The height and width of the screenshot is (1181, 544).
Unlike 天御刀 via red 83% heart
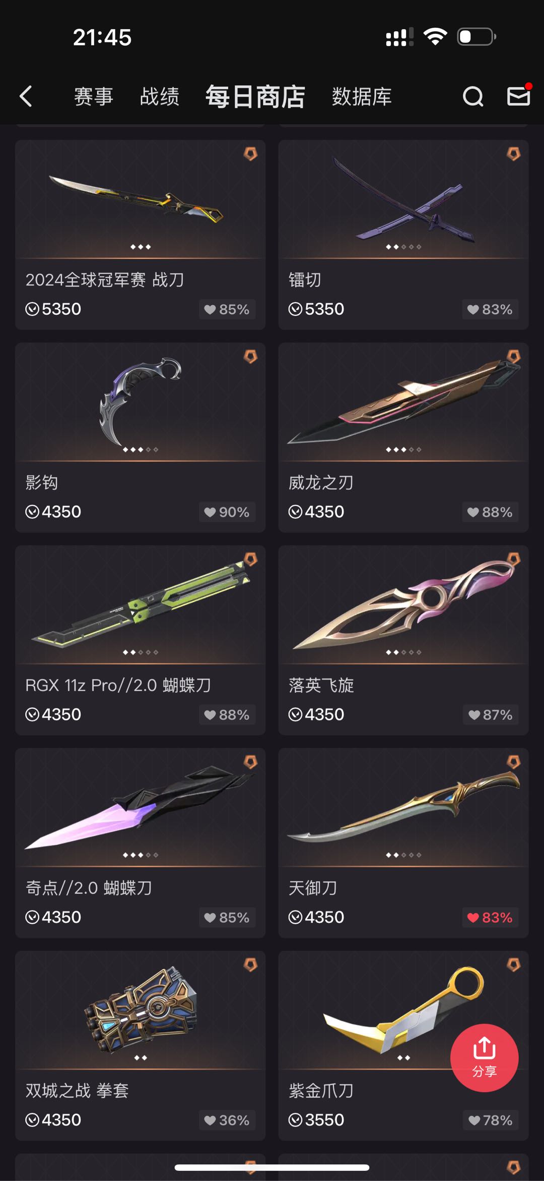click(x=490, y=917)
